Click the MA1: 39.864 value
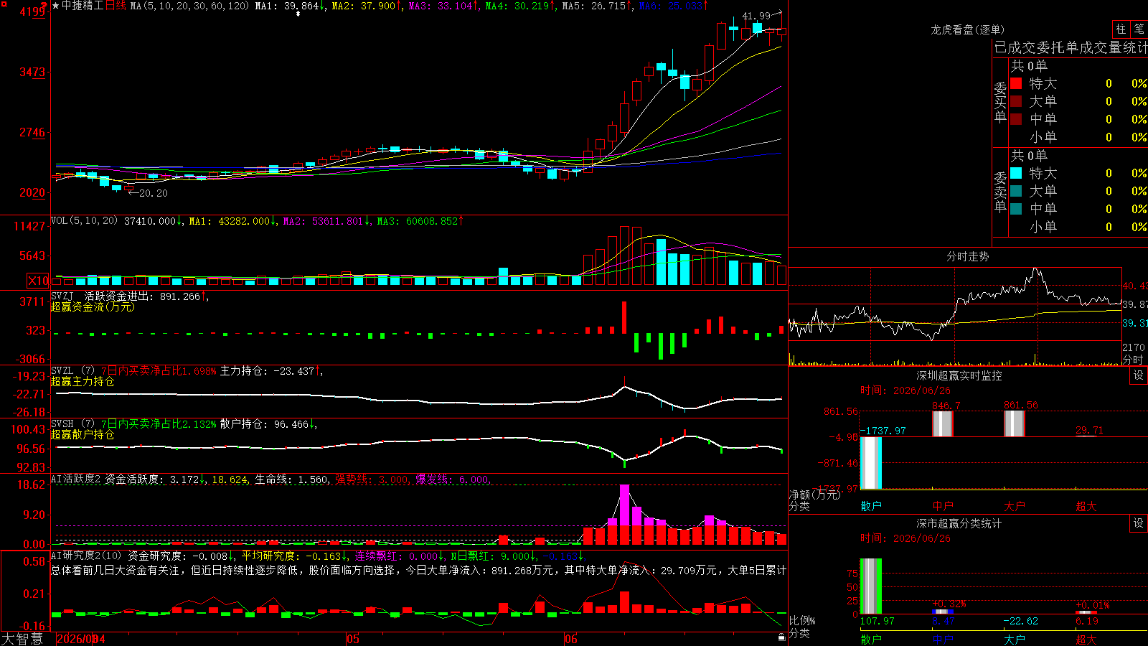The height and width of the screenshot is (646, 1148). pyautogui.click(x=290, y=6)
